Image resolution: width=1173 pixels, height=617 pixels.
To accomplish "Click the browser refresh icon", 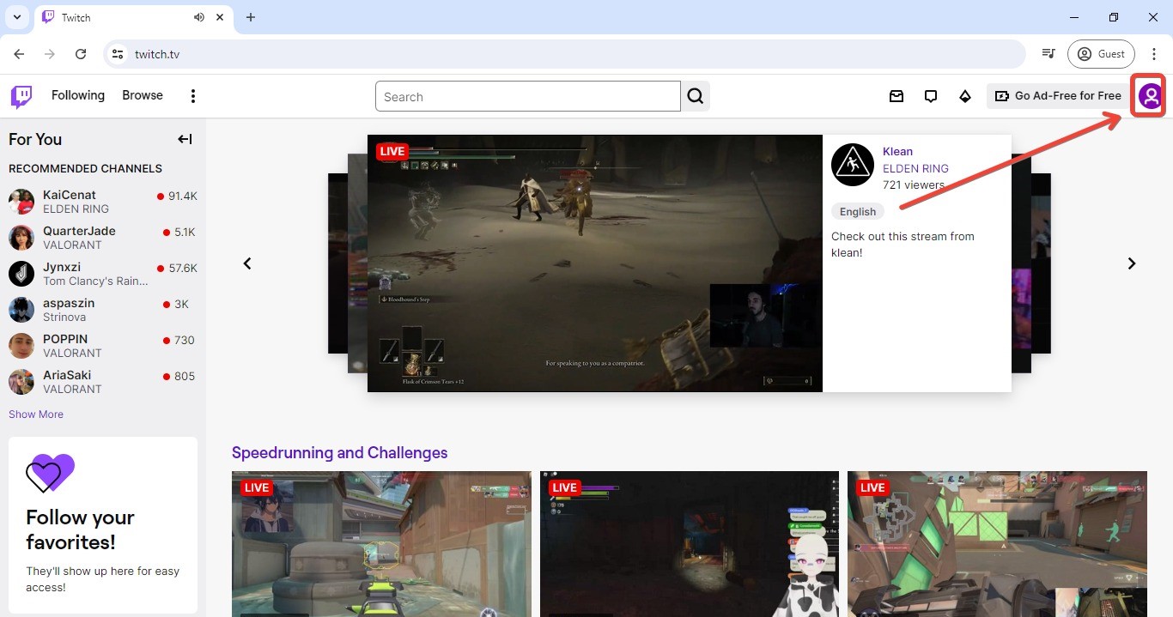I will (x=81, y=53).
